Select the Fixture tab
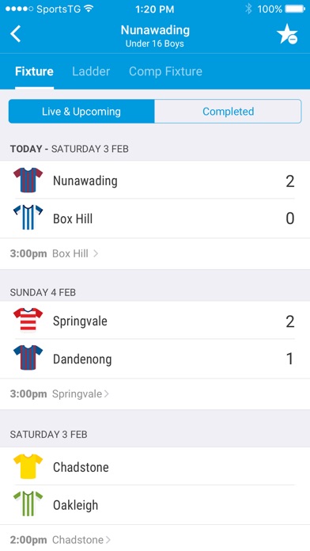This screenshot has height=551, width=310. click(x=35, y=71)
